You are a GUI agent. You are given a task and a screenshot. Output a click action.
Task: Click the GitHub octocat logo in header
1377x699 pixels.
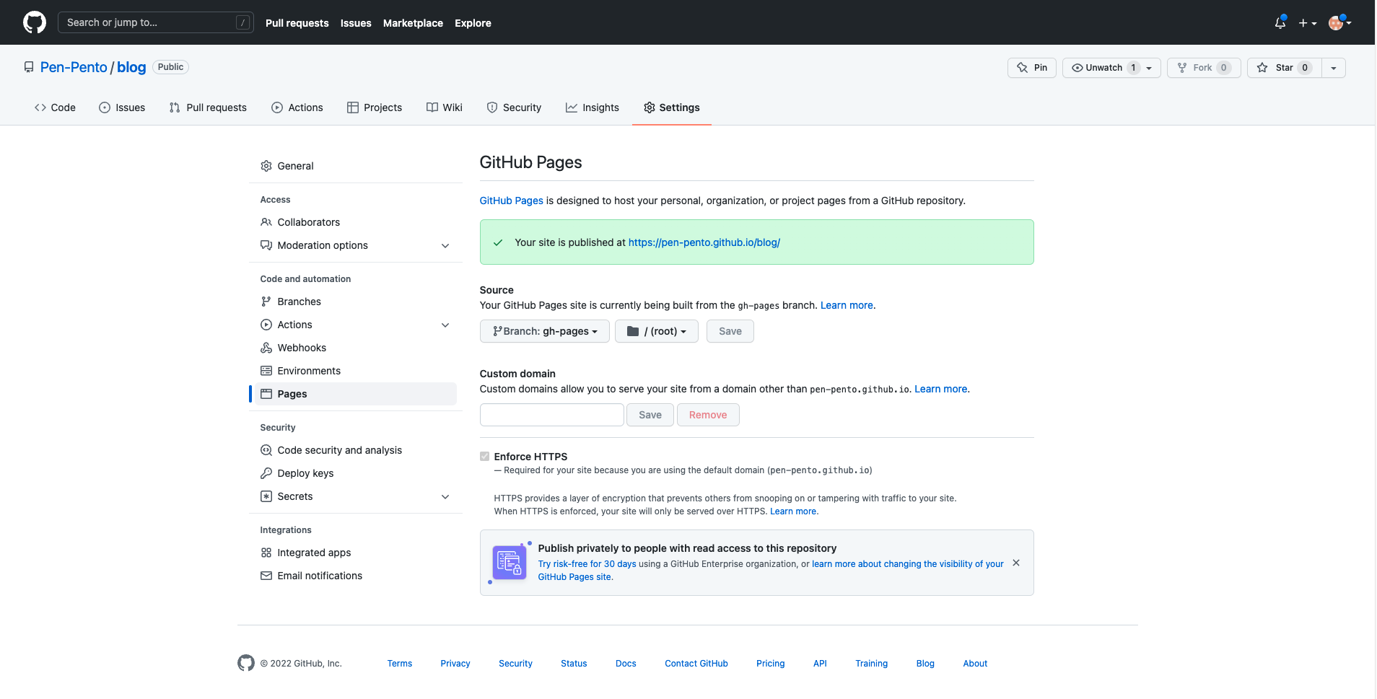[35, 22]
